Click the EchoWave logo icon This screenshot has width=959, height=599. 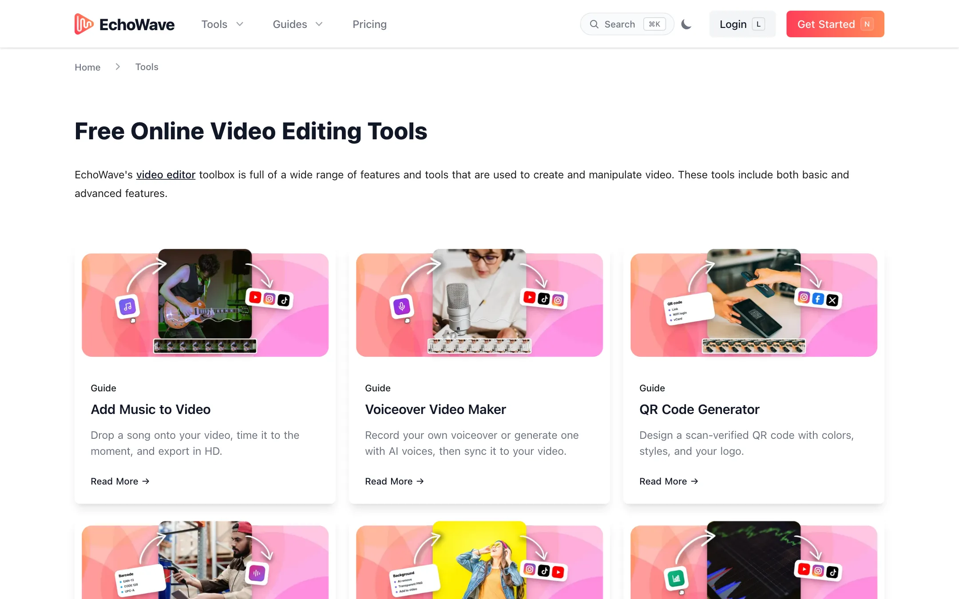84,24
